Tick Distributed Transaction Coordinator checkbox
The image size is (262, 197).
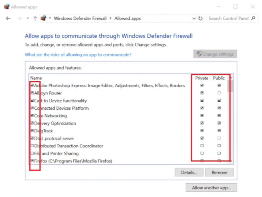[32, 146]
